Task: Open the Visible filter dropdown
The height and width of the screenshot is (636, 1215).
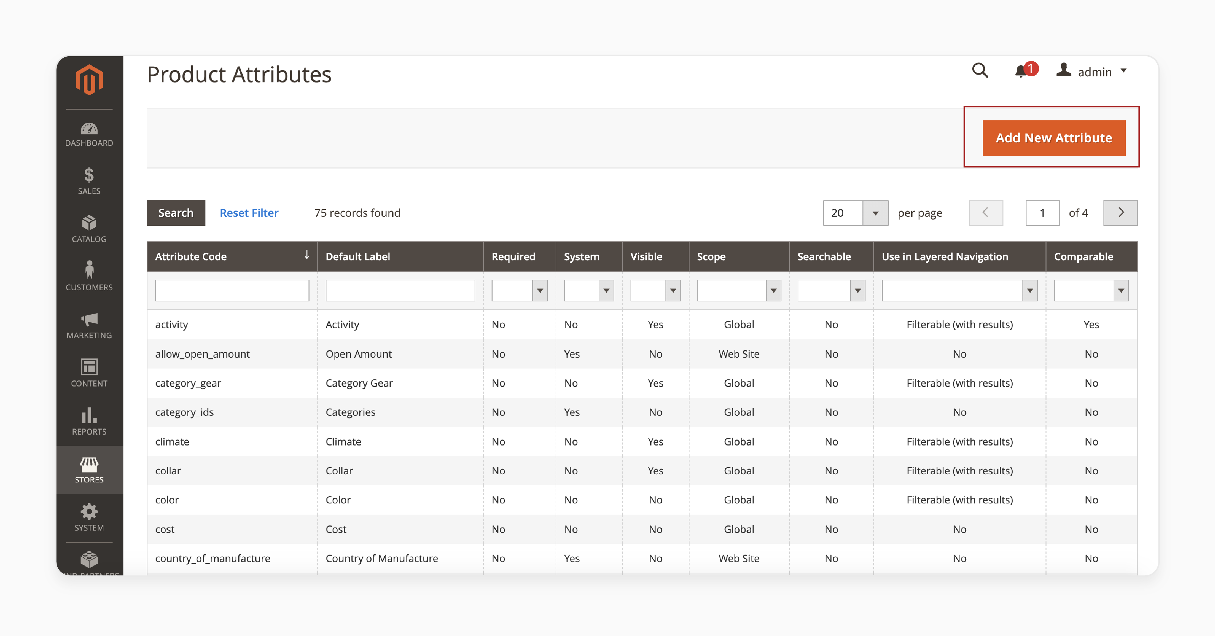Action: pyautogui.click(x=656, y=291)
